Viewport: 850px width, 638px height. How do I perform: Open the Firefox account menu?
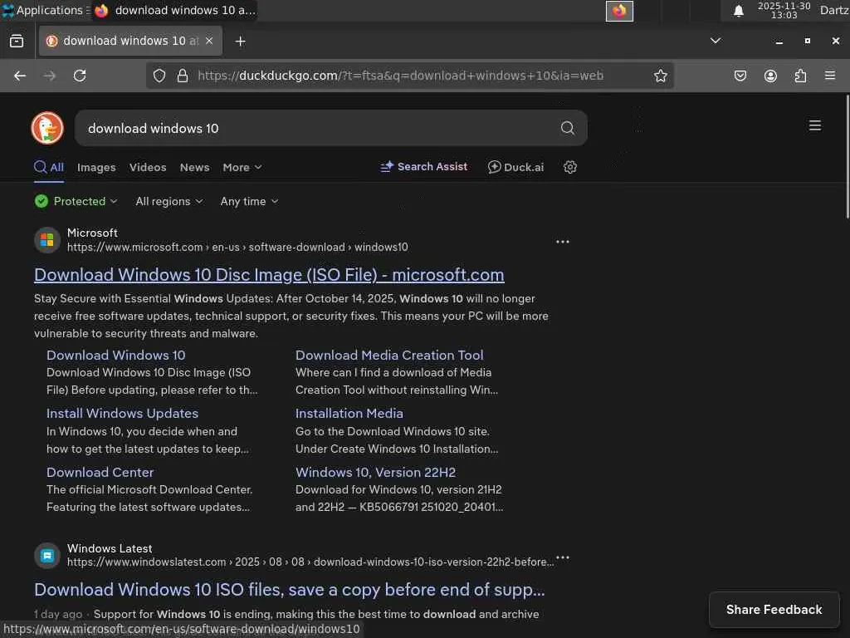tap(770, 76)
